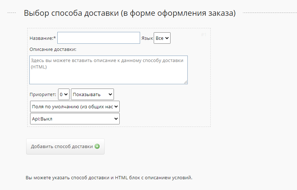Click the "Название" name input field
Image resolution: width=297 pixels, height=190 pixels.
[x=99, y=38]
